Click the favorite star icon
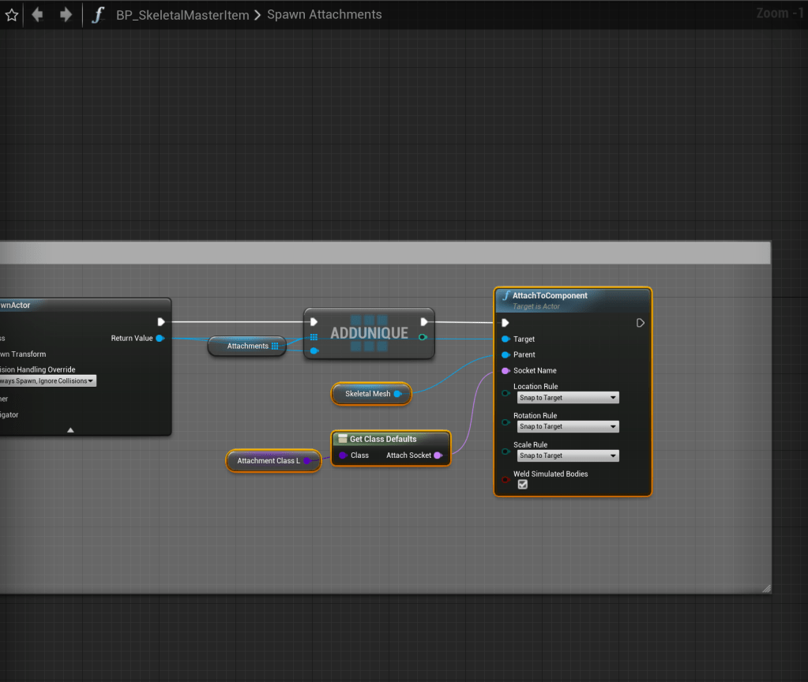 pos(11,15)
